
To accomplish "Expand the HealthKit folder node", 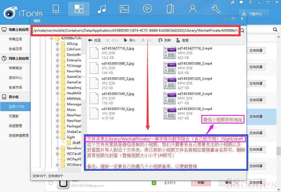I will pyautogui.click(x=57, y=94).
